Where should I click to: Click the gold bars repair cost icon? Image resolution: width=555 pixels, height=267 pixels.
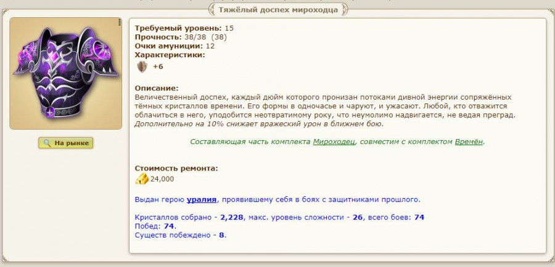point(142,178)
